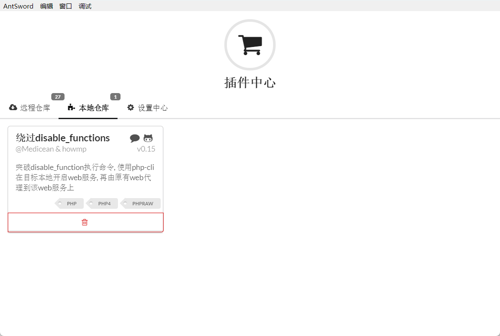Click the shopping cart plugin center logo

[x=250, y=45]
